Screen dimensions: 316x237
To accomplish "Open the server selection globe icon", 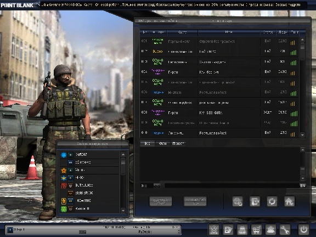I will coord(238,201).
